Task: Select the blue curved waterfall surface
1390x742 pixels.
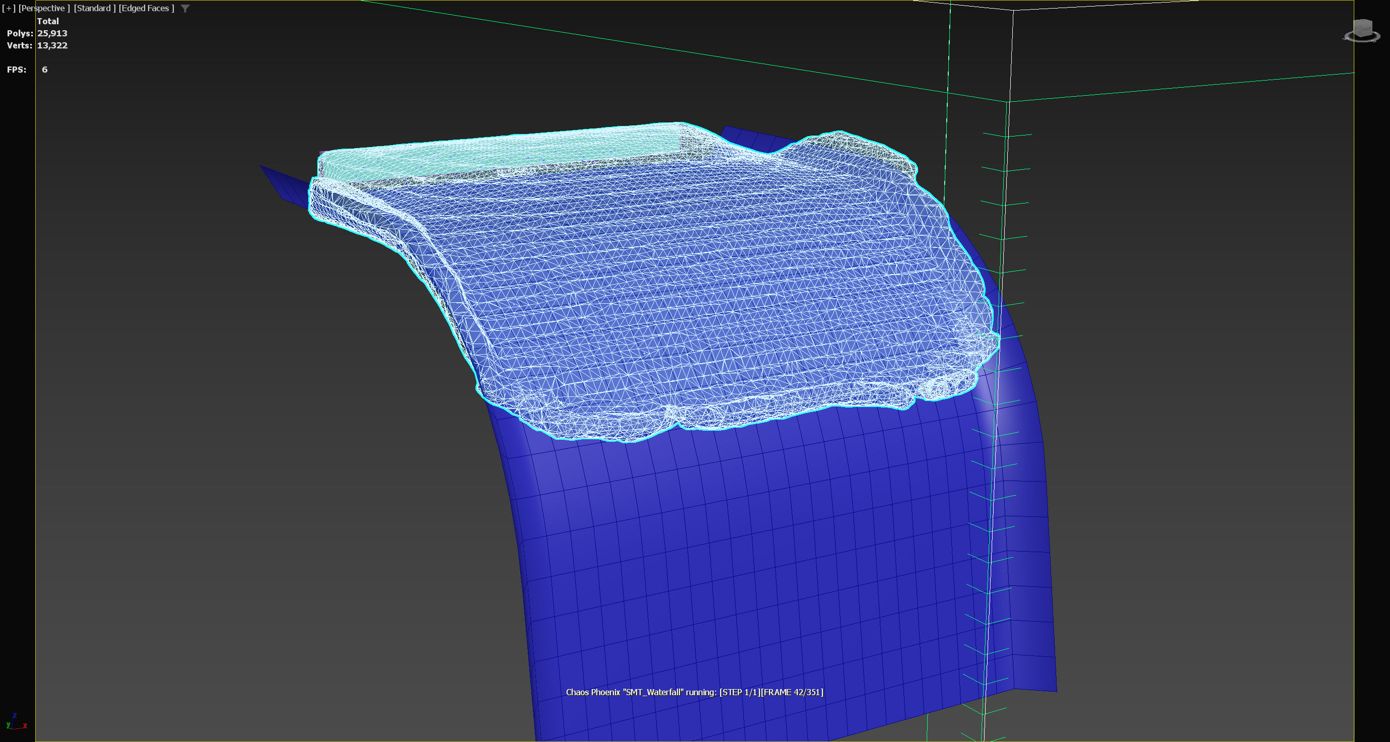Action: (x=755, y=567)
